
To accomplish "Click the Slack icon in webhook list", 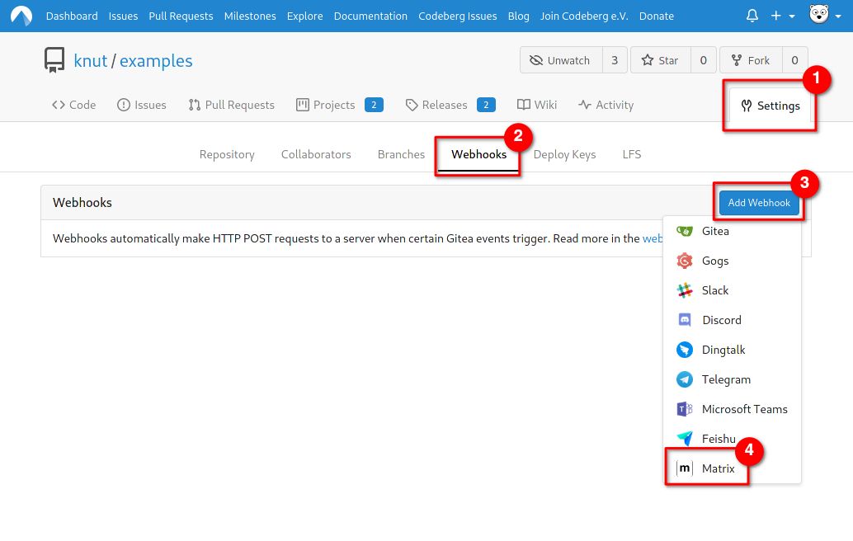I will coord(684,290).
